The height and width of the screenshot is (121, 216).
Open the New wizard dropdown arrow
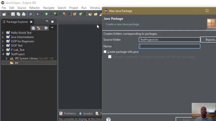(x=8, y=14)
